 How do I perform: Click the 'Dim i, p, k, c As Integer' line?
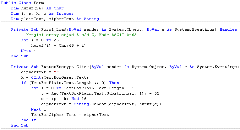point(42,13)
